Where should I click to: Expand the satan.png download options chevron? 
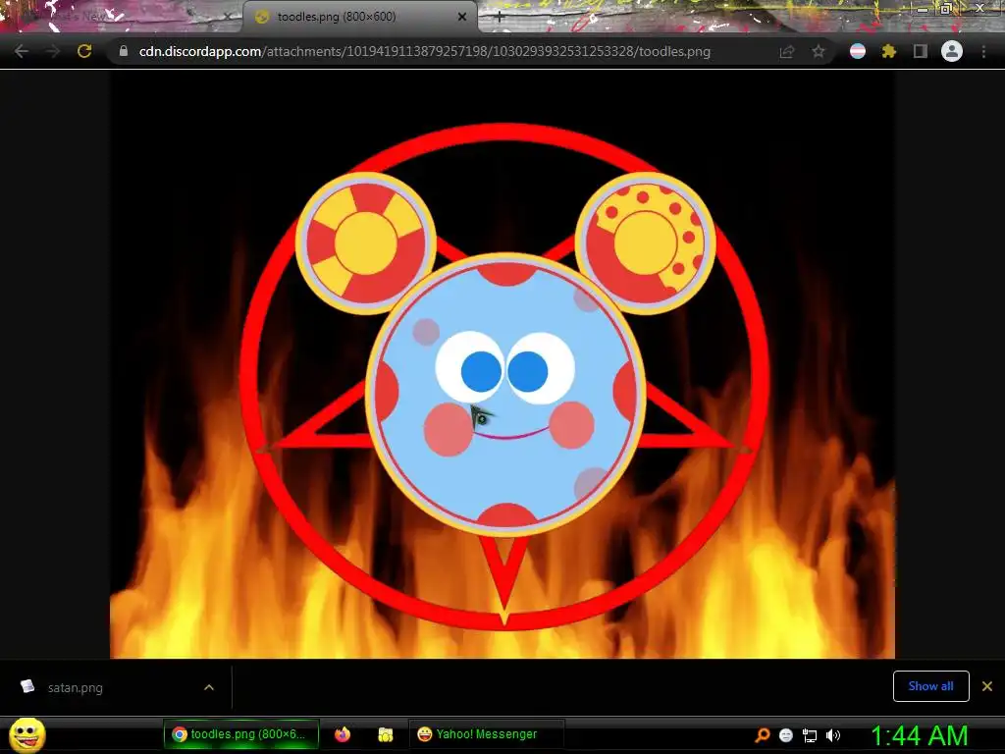pos(209,687)
